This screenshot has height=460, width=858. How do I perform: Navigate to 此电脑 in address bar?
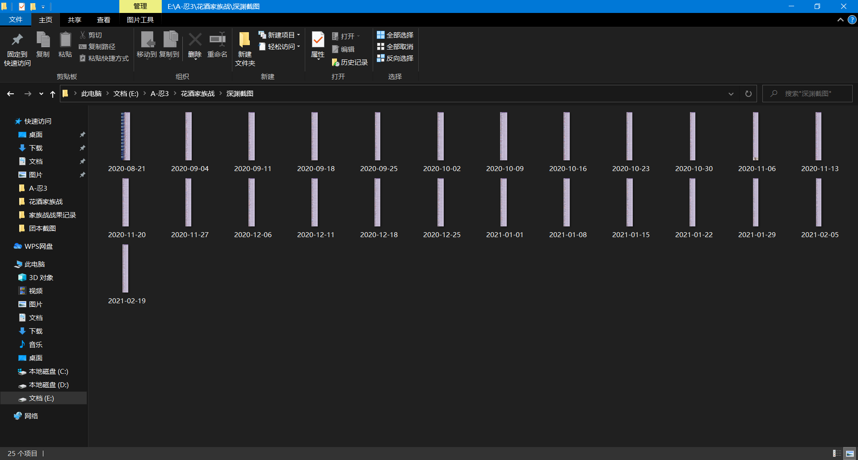tap(92, 94)
